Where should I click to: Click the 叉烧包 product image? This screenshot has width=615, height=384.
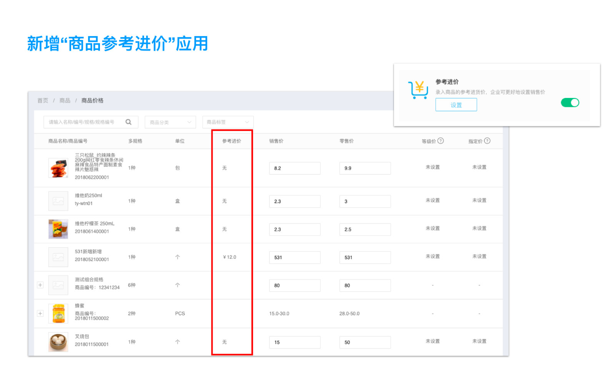coord(58,342)
